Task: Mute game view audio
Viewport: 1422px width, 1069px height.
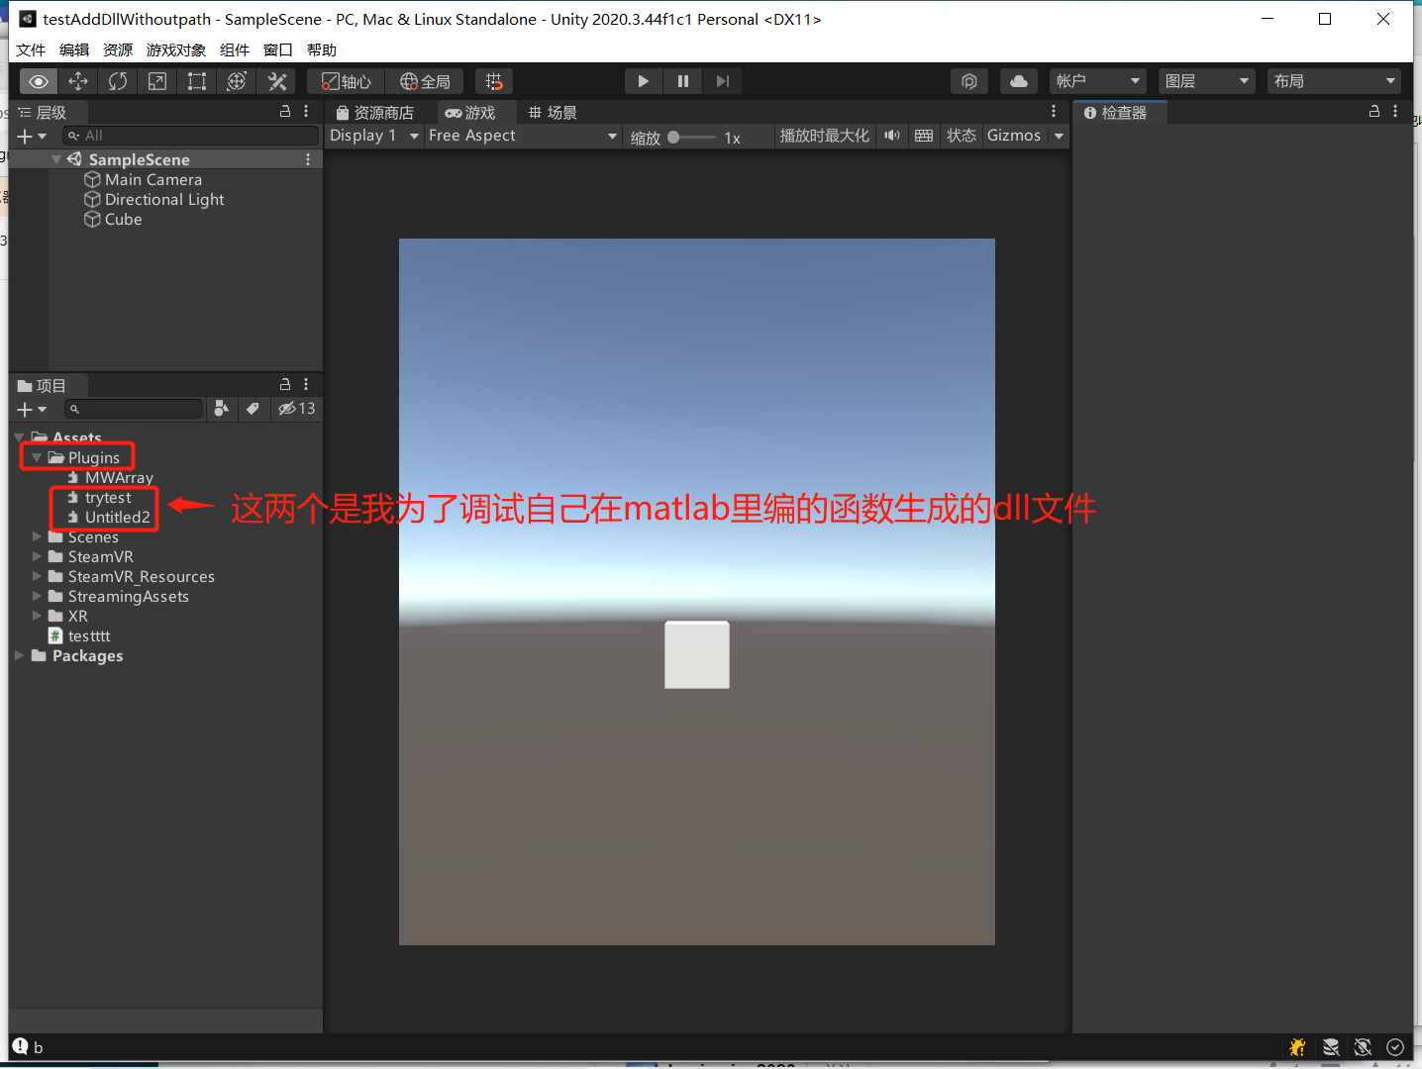Action: coord(892,136)
